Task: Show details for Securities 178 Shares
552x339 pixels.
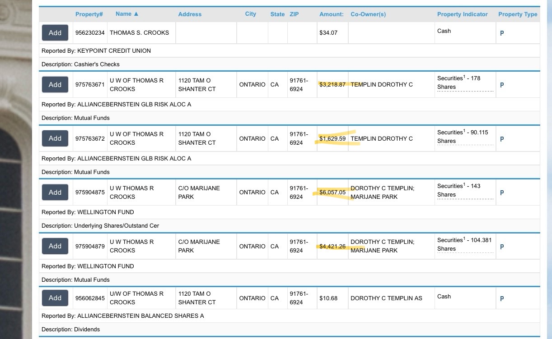Action: click(x=465, y=83)
